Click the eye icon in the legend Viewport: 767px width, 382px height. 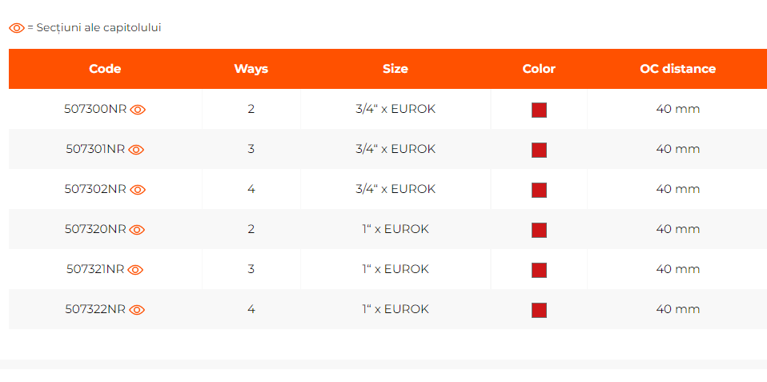[17, 28]
